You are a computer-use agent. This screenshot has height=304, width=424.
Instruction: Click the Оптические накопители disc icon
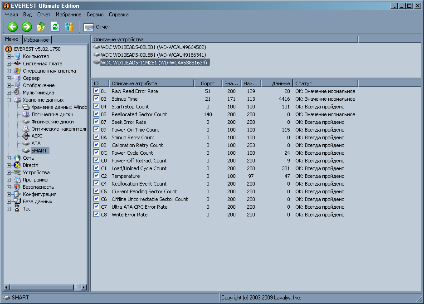click(x=26, y=129)
